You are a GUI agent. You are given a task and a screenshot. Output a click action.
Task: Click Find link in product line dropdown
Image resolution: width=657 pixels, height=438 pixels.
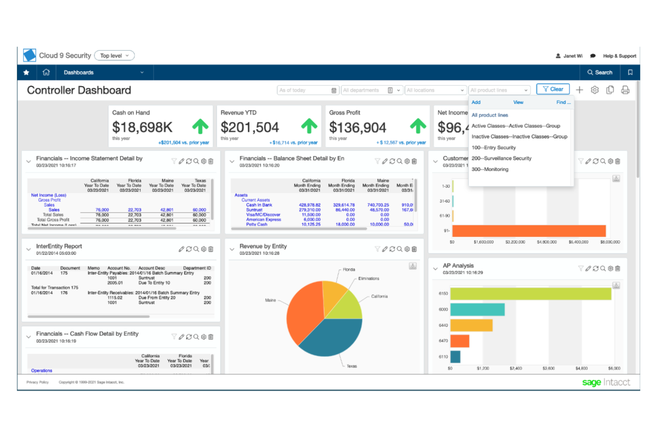point(563,102)
